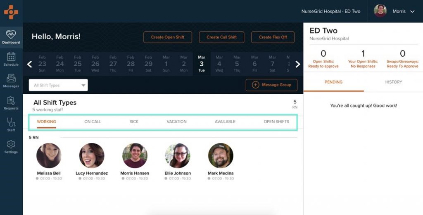Click the Melissa Bell name label
This screenshot has width=423, height=215.
49,173
